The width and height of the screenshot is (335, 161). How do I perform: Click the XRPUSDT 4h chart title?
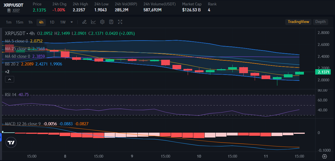point(20,33)
